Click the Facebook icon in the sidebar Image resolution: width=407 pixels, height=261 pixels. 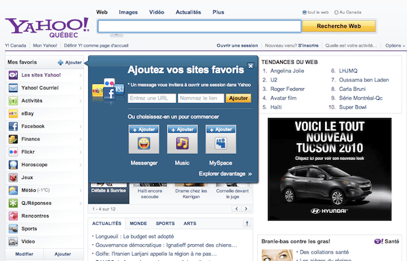click(14, 126)
